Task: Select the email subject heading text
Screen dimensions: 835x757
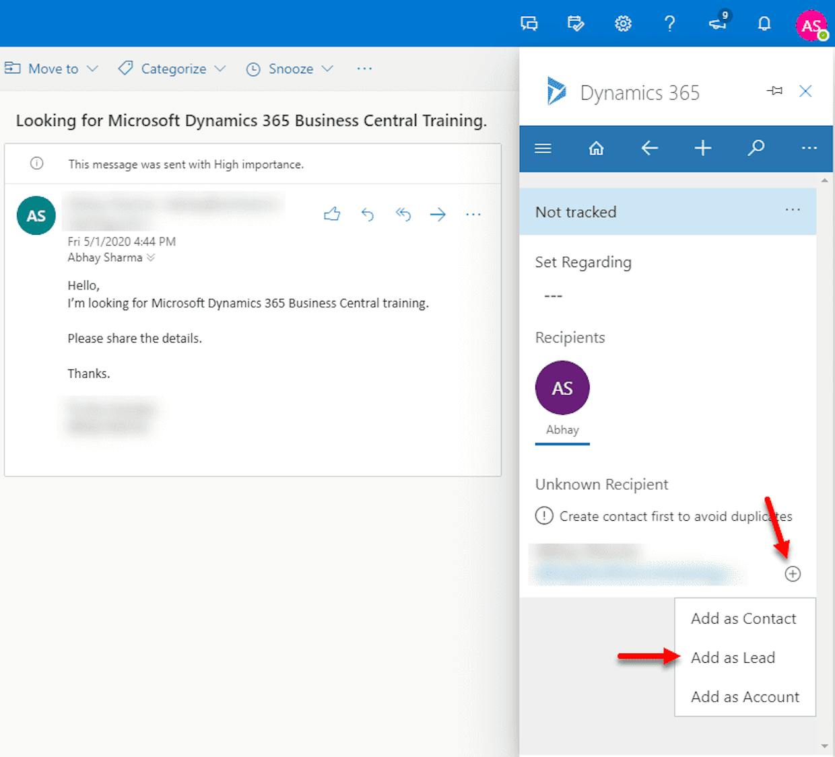Action: [x=251, y=120]
